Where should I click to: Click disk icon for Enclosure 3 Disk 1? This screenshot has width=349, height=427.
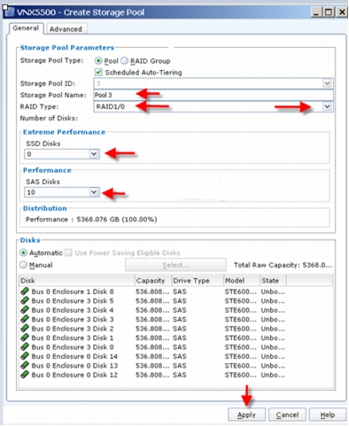coord(25,338)
